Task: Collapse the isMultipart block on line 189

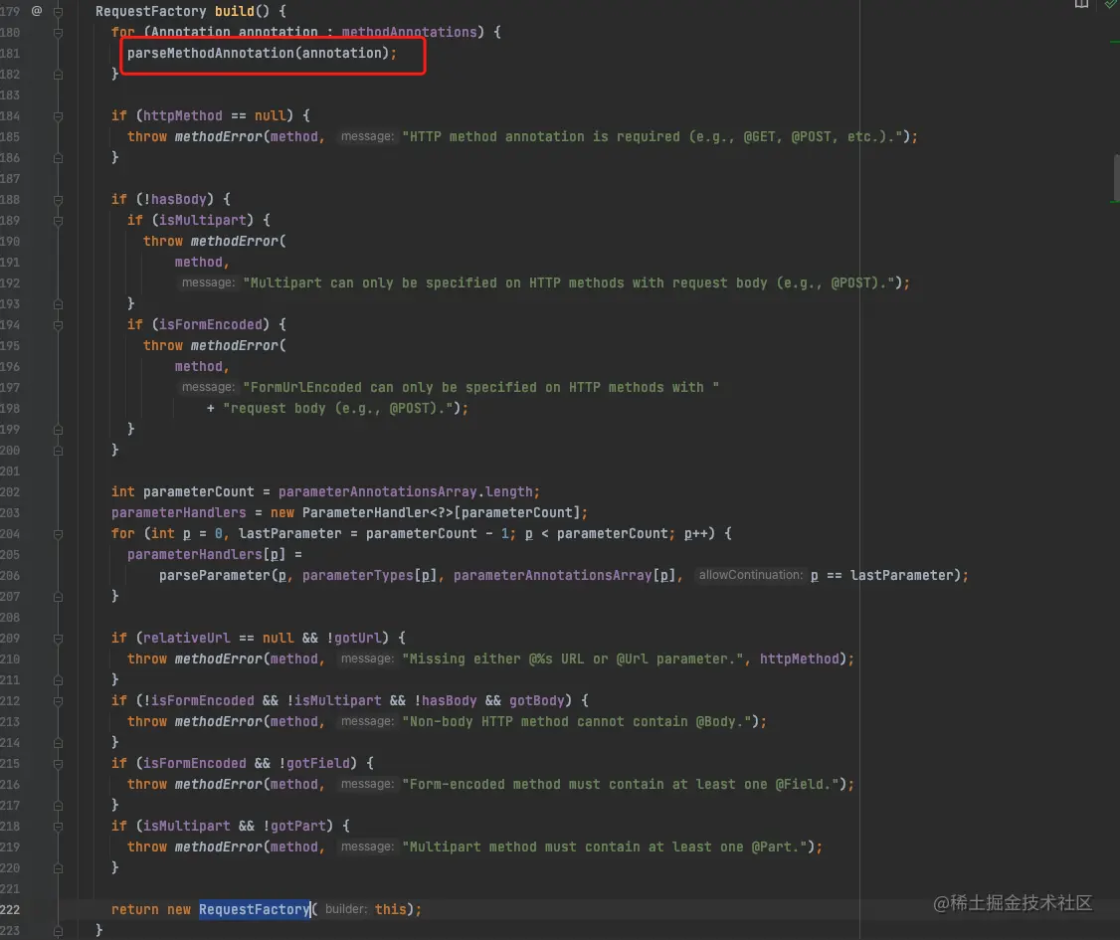Action: [58, 220]
